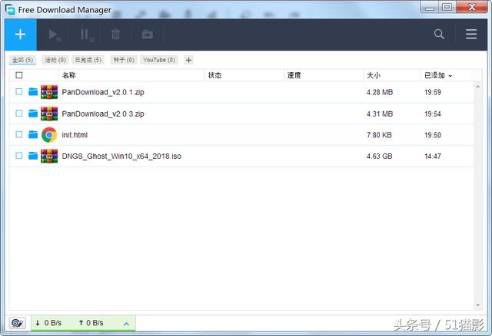492x336 pixels.
Task: Select the 已完成 (5) filter tab
Action: (x=88, y=60)
